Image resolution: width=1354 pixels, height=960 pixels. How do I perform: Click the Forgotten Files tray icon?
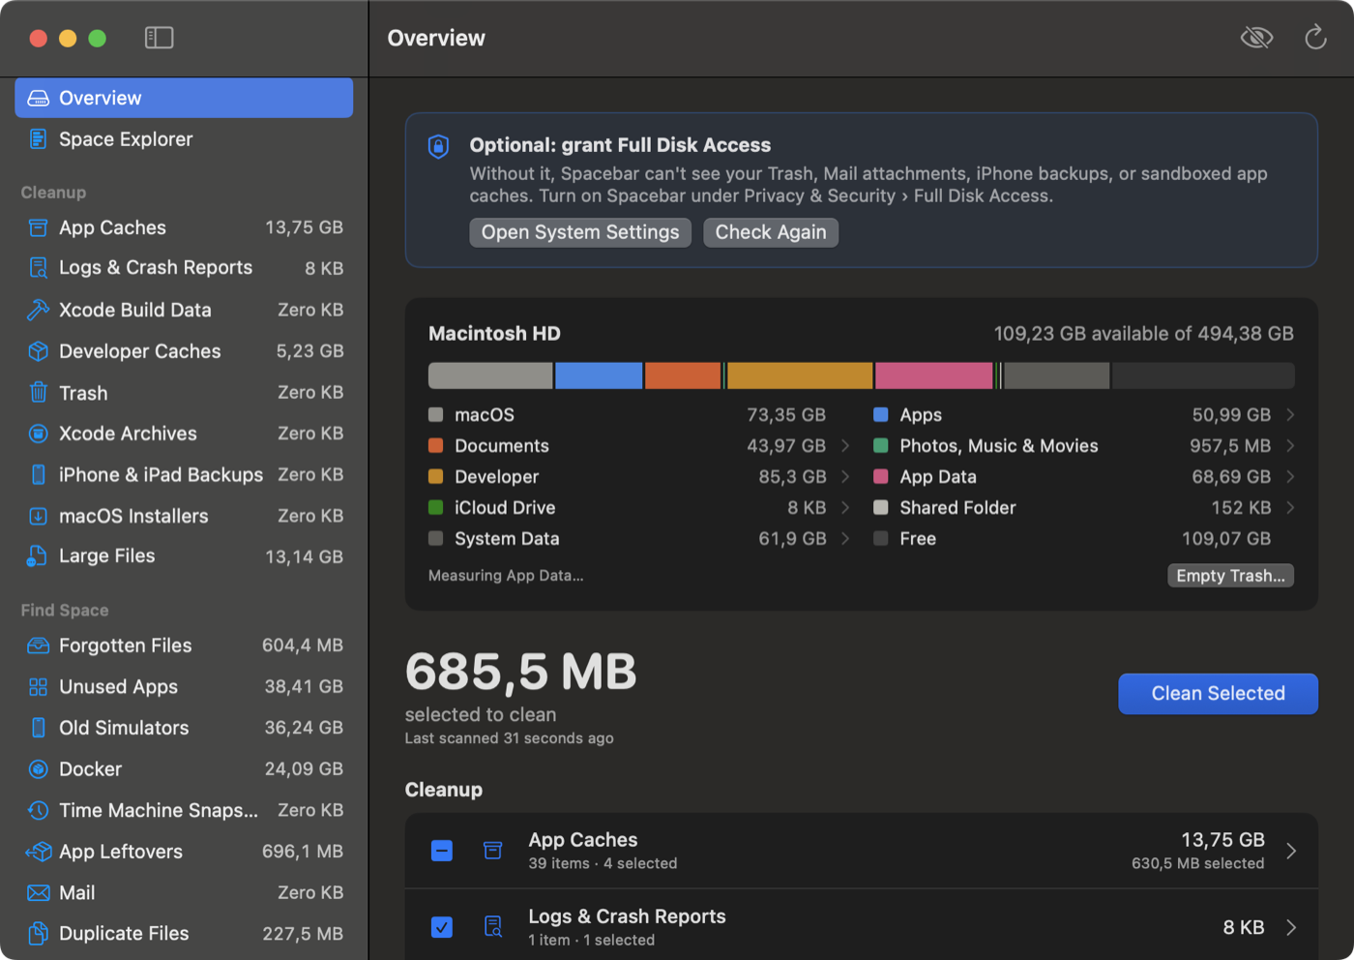(38, 645)
